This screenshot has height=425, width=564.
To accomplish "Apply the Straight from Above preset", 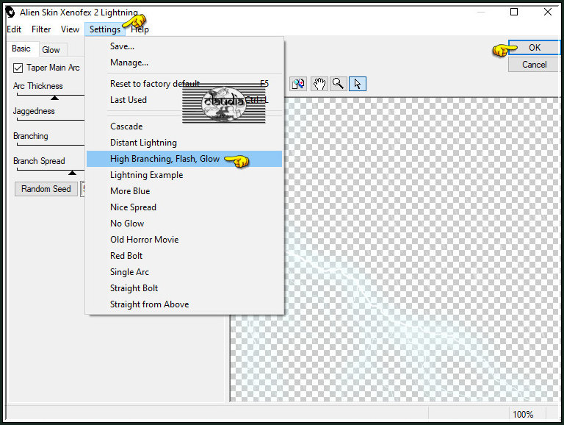I will coord(184,304).
